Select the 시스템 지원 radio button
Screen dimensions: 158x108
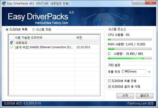(x=34, y=30)
